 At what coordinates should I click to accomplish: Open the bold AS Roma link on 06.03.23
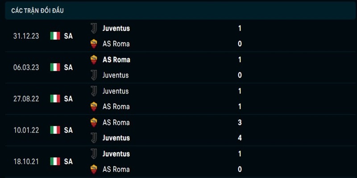(x=116, y=60)
